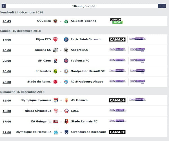Click the Paris Saint-Germain crest
Image resolution: width=169 pixels, height=141 pixels.
66,39
